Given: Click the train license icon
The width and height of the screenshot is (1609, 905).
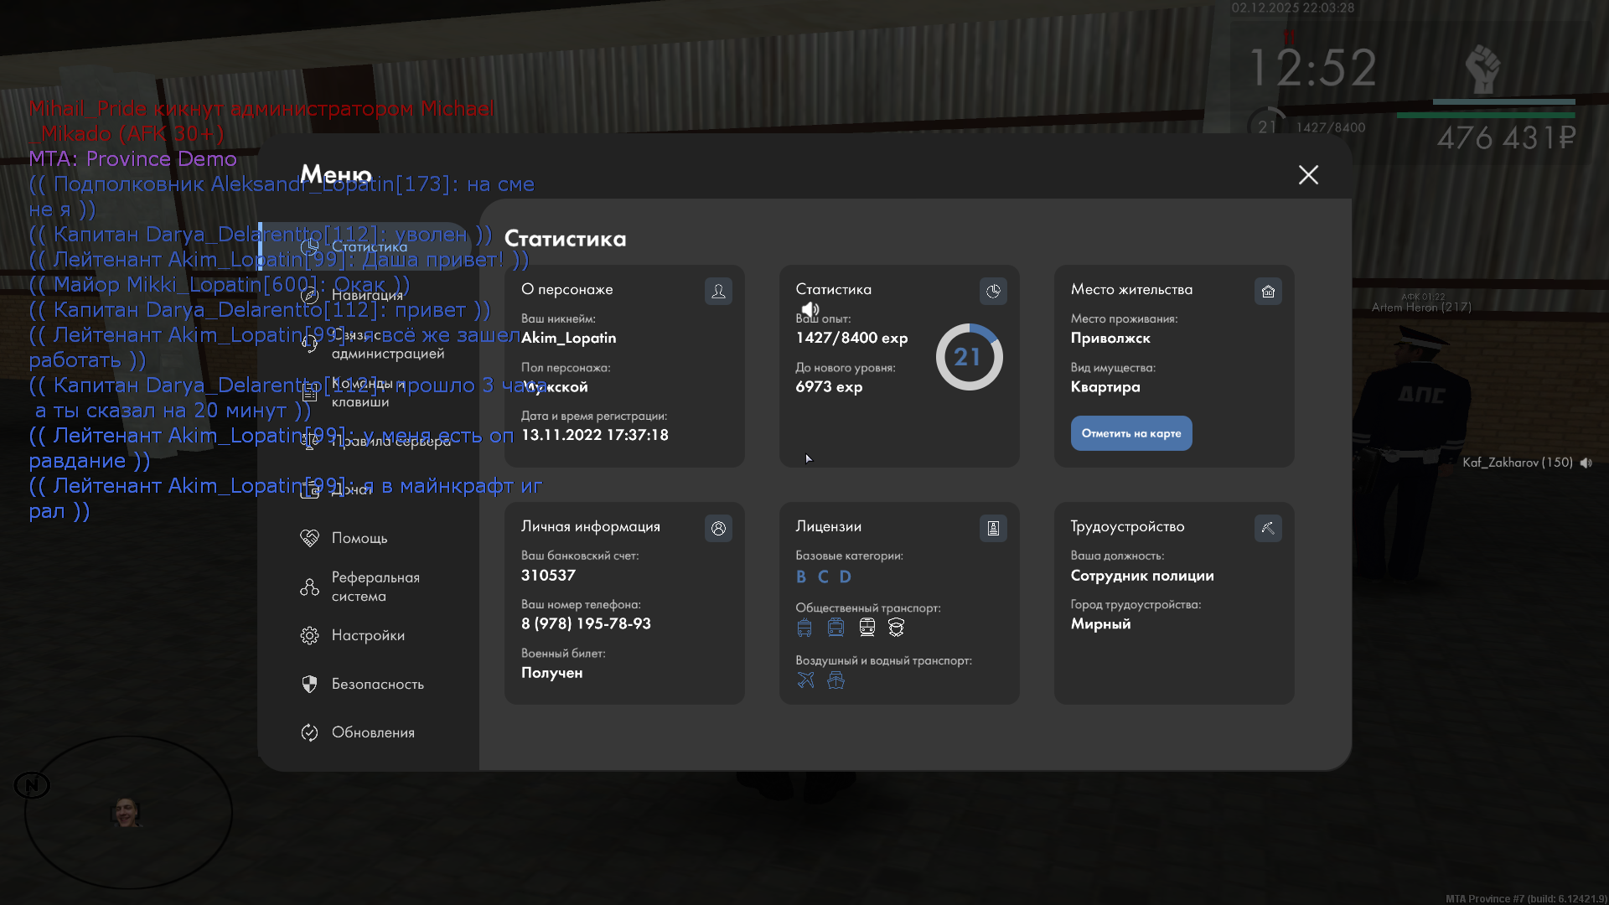Looking at the screenshot, I should (x=867, y=628).
